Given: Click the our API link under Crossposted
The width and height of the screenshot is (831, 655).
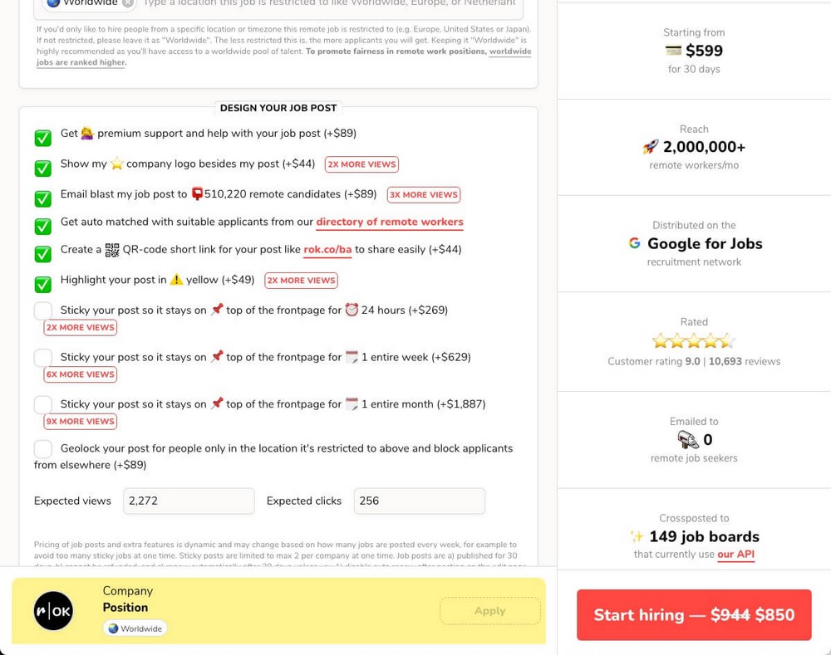Looking at the screenshot, I should pyautogui.click(x=735, y=555).
